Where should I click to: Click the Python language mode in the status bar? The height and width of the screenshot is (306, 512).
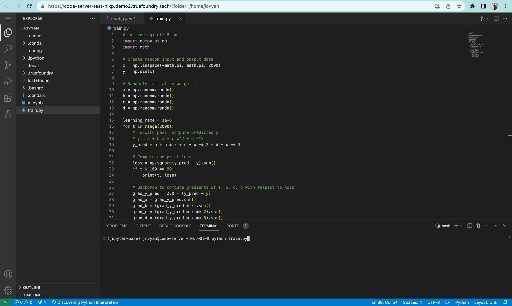click(x=462, y=302)
